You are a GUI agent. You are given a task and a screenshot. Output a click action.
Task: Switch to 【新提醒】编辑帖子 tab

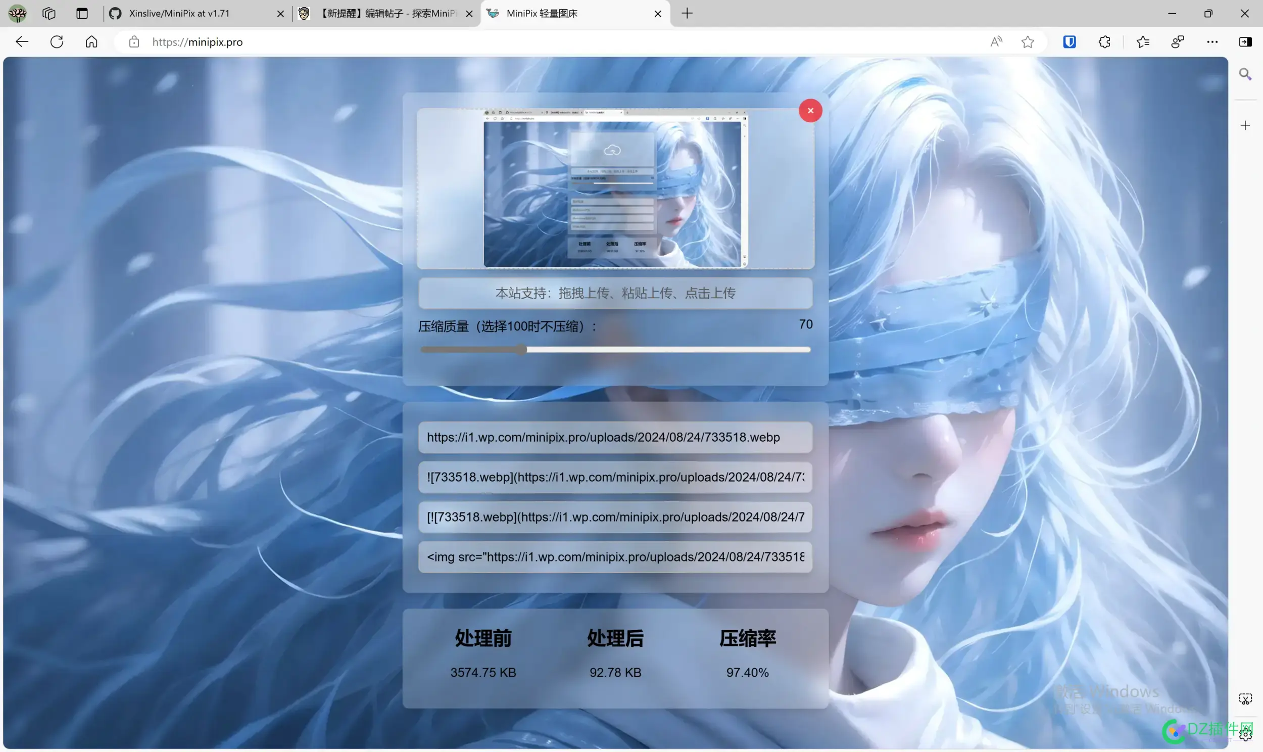click(x=385, y=14)
